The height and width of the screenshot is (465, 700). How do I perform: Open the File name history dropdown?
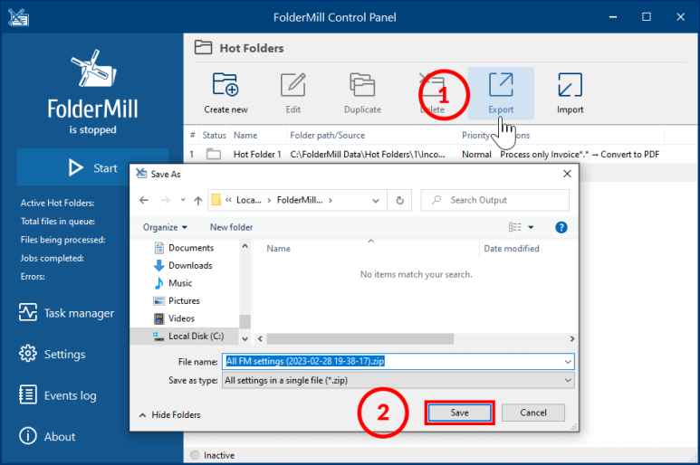tap(568, 361)
